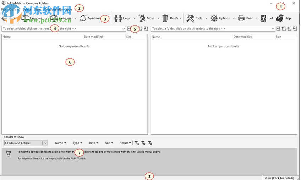
Task: Open the Type filter criteria menu
Action: coord(77,143)
